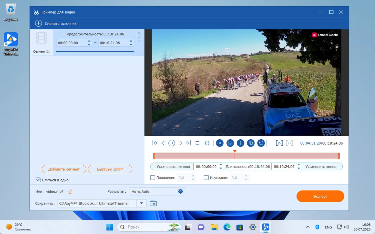The width and height of the screenshot is (375, 234).
Task: Click the orange playhead marker on timeline
Action: tap(235, 151)
